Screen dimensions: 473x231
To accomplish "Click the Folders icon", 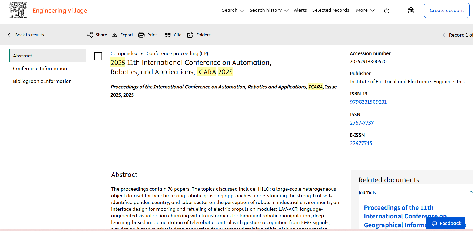I will click(x=190, y=35).
